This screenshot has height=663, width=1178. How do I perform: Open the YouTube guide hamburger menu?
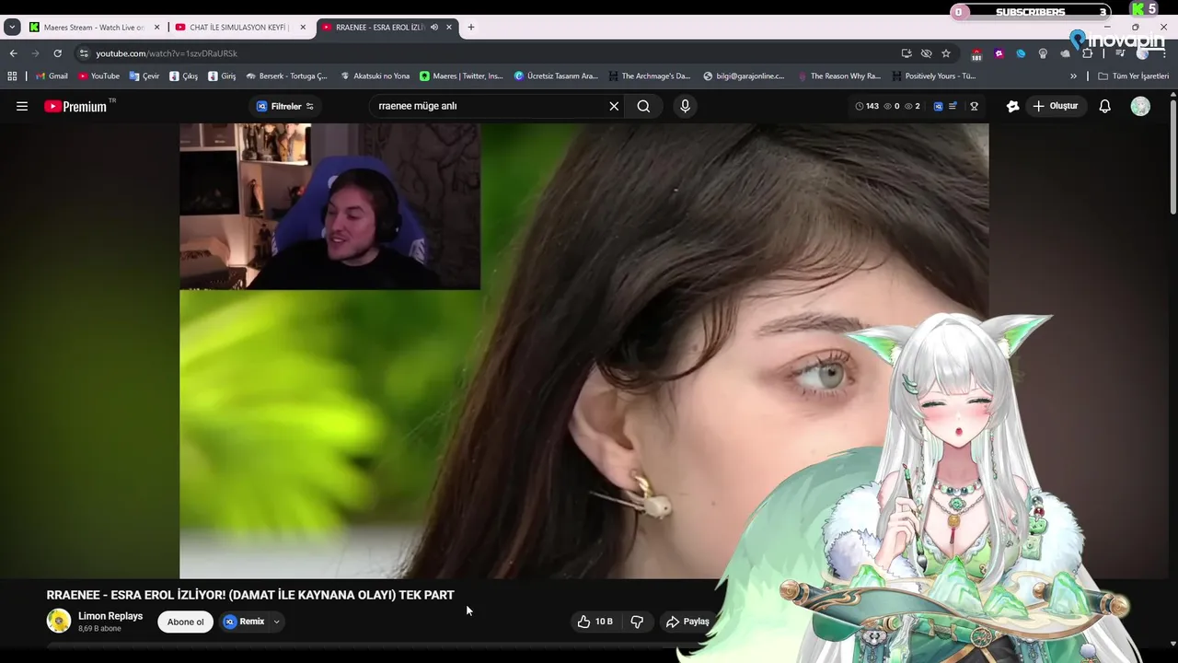click(x=22, y=106)
